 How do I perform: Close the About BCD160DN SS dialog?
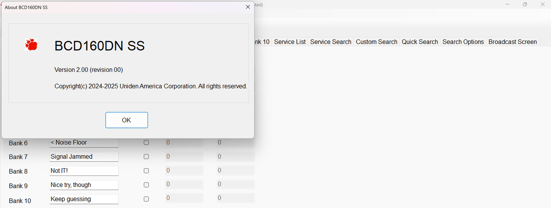point(248,7)
